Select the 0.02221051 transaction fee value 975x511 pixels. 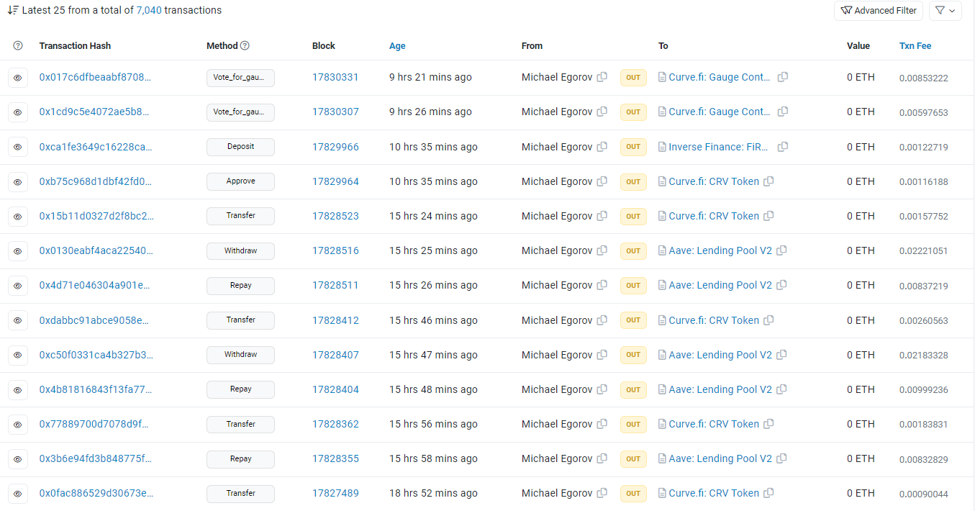[923, 251]
